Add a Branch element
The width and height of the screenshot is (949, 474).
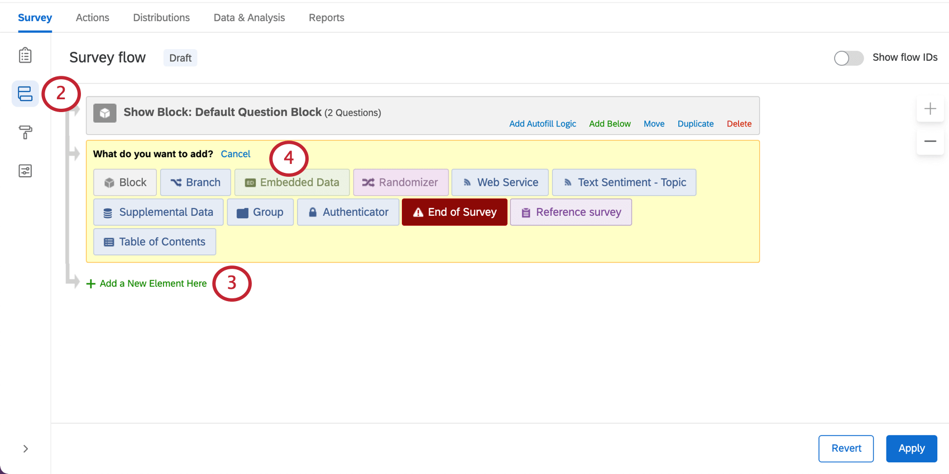(195, 182)
